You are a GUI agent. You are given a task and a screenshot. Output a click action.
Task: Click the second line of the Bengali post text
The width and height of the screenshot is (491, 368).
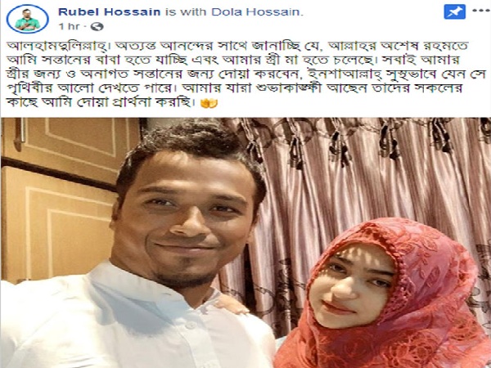point(232,60)
